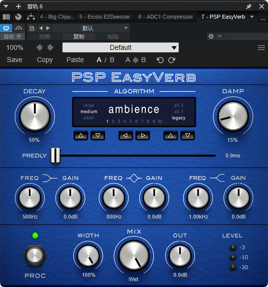
Task: Go to previous host preset arrow
Action: click(x=41, y=28)
